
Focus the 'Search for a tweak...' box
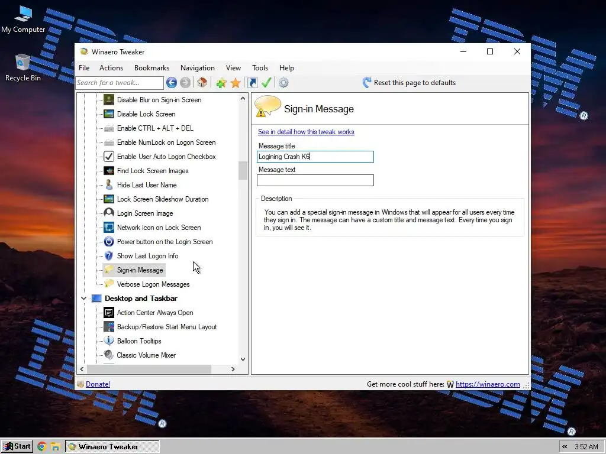tap(120, 83)
